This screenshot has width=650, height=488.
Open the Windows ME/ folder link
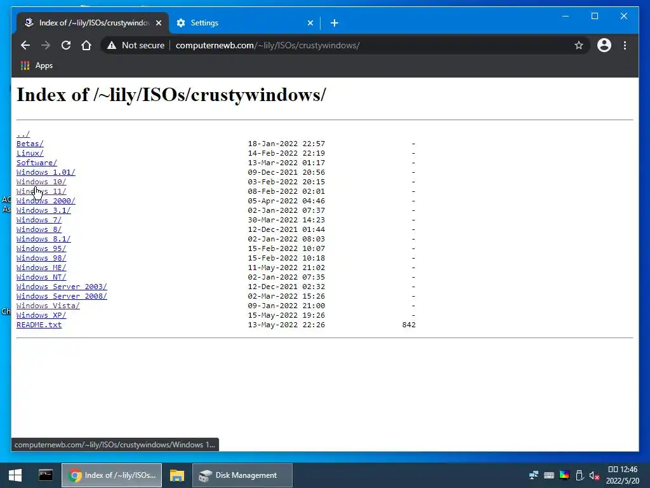click(x=41, y=268)
